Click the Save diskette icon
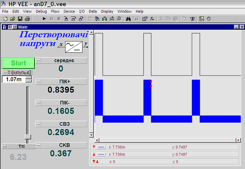The image size is (245, 169). click(x=20, y=19)
